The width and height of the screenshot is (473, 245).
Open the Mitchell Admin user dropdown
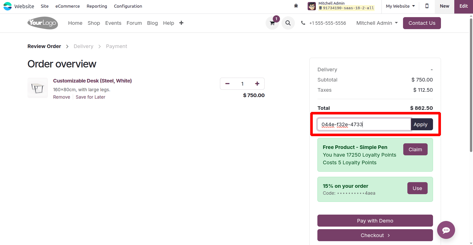(x=377, y=23)
